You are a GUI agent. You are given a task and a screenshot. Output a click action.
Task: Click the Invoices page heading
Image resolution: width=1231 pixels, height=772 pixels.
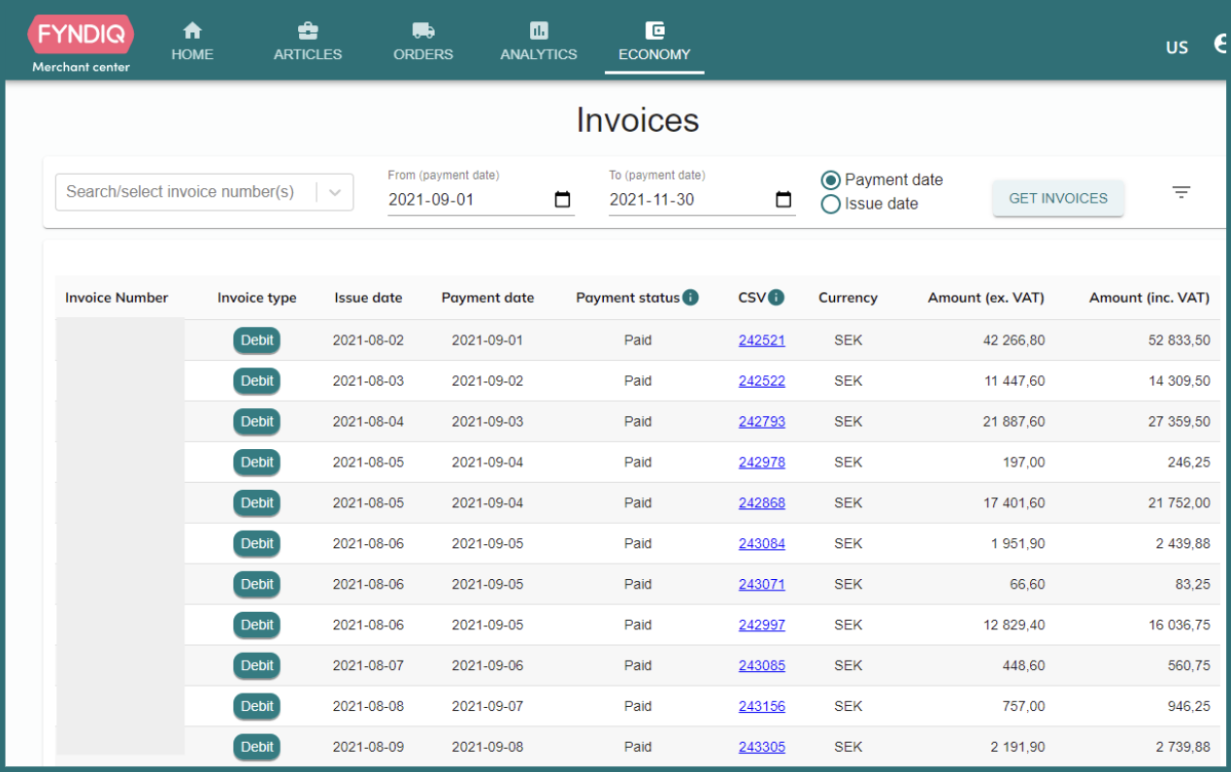(638, 120)
